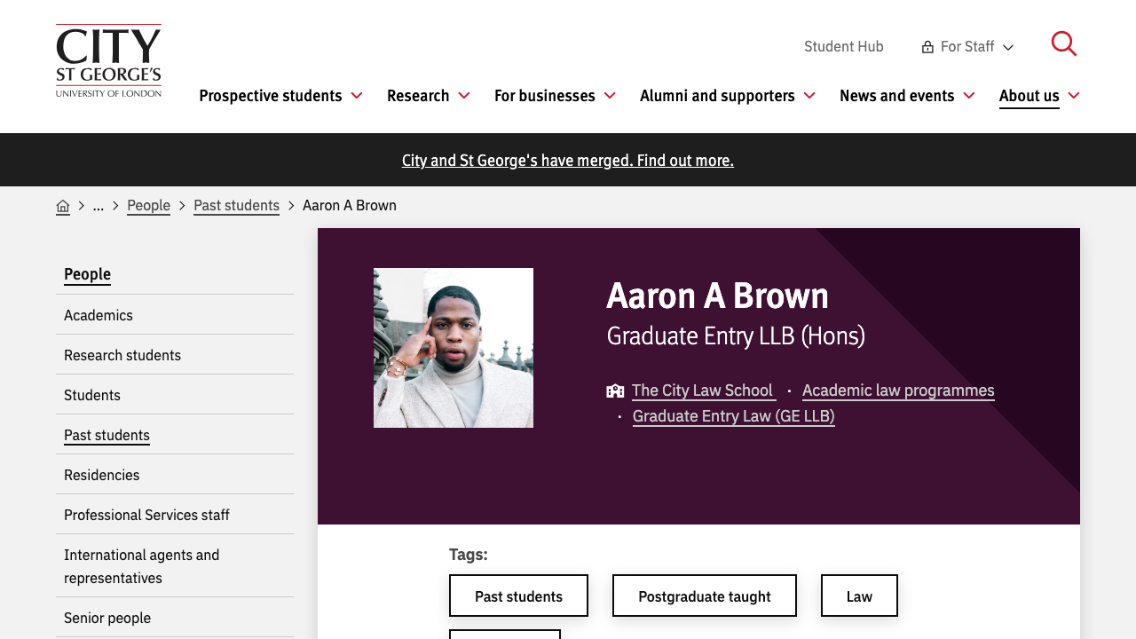Open the search magnifier icon

[x=1064, y=43]
